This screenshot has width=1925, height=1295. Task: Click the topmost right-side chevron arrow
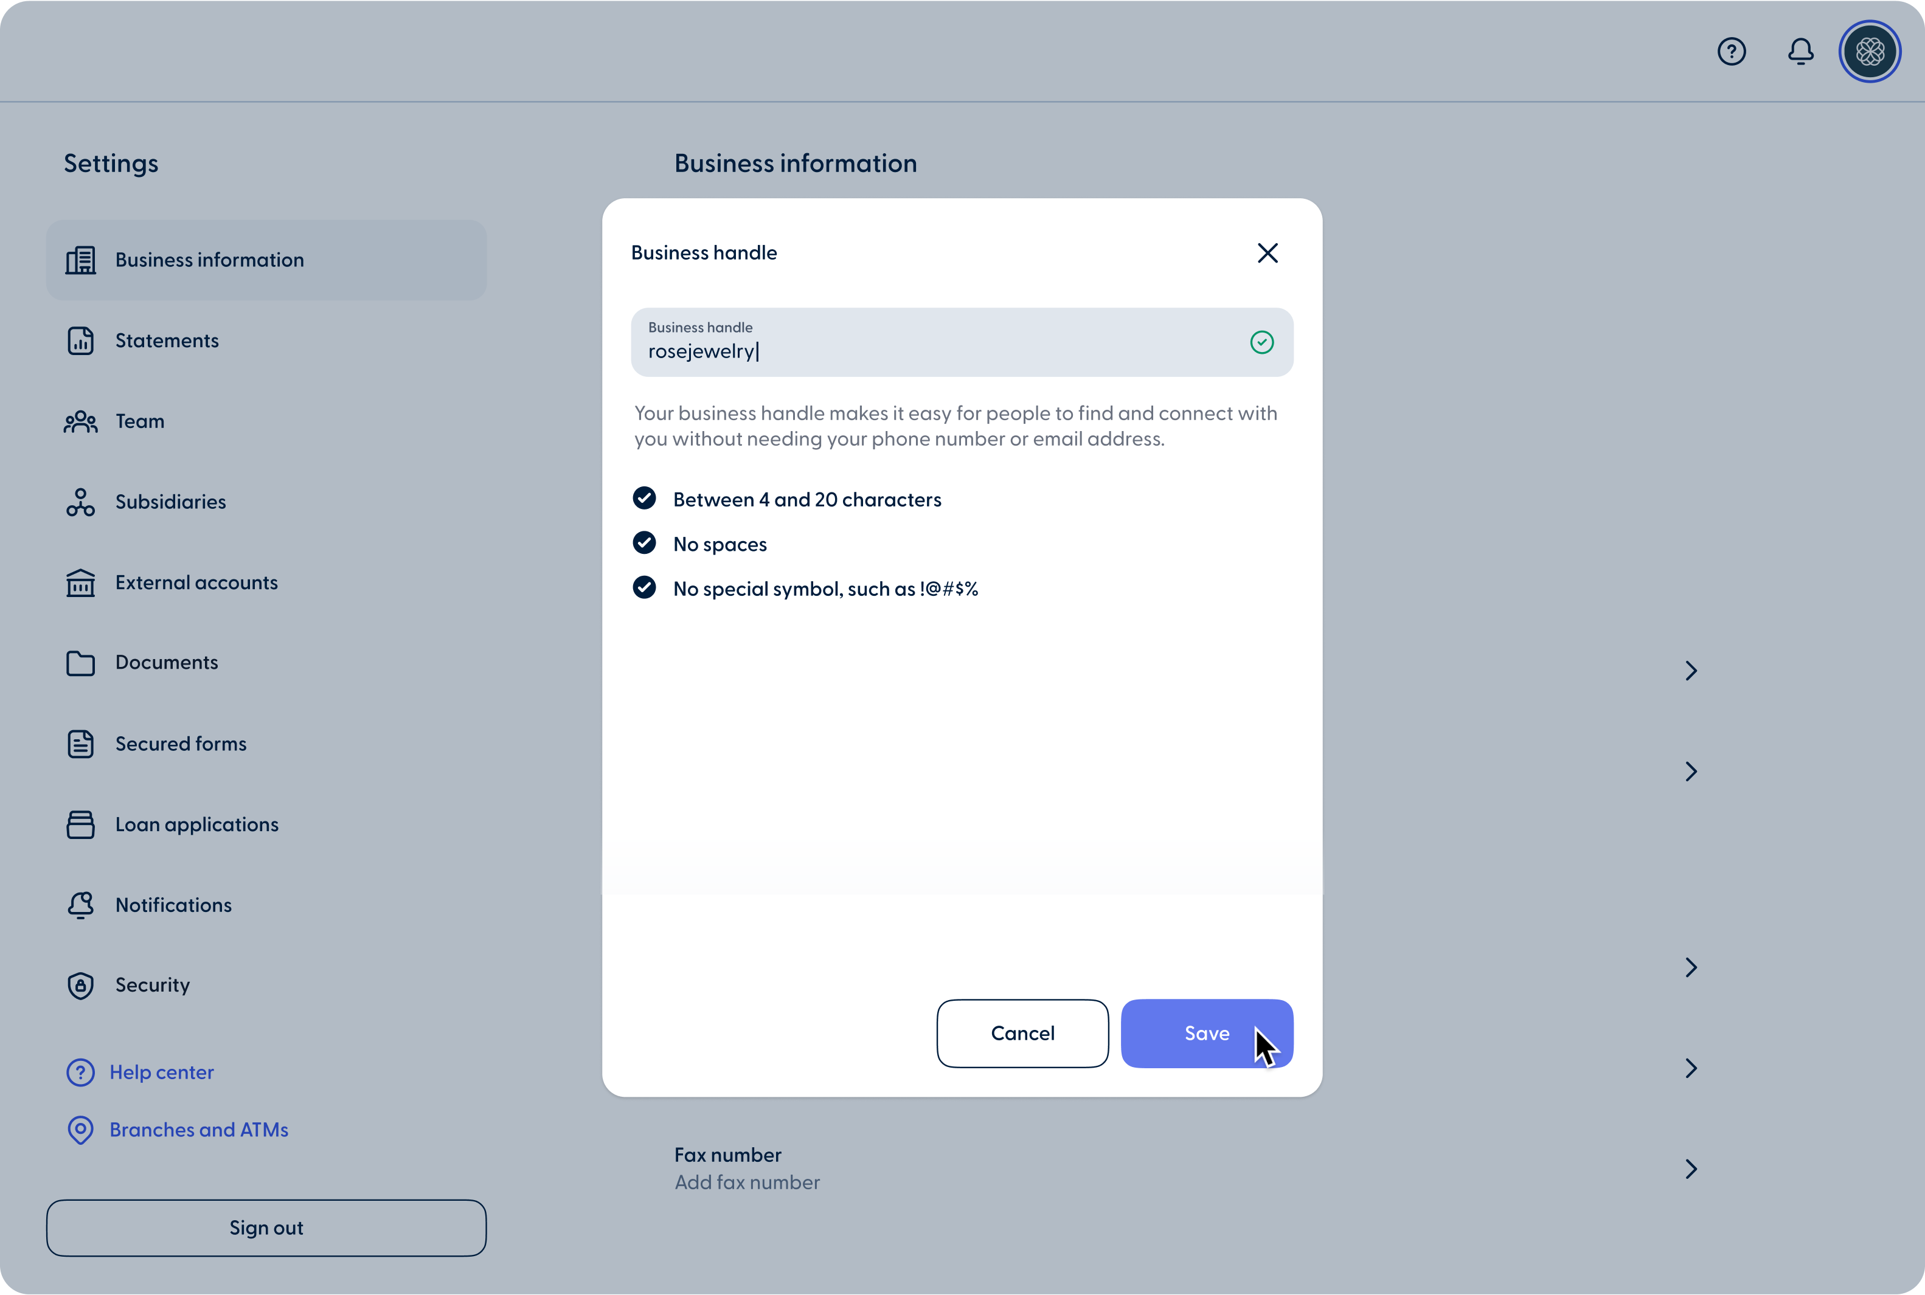[1691, 670]
